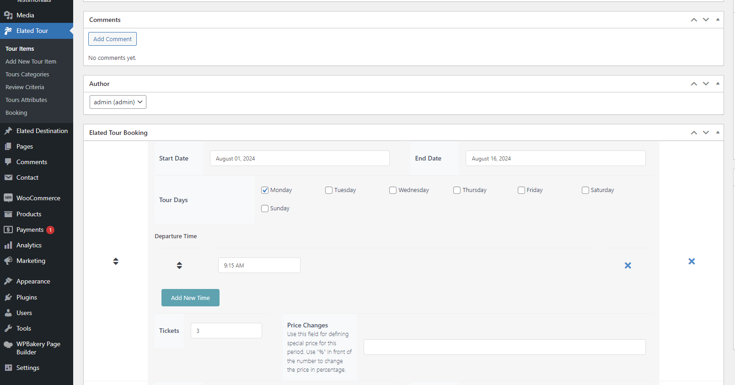Click Add New Time button
735x385 pixels.
[190, 298]
